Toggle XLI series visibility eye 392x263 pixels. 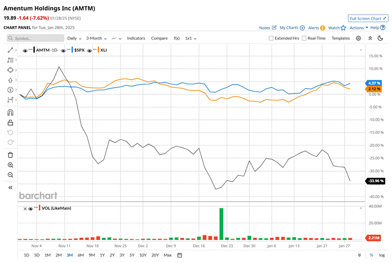click(x=90, y=51)
